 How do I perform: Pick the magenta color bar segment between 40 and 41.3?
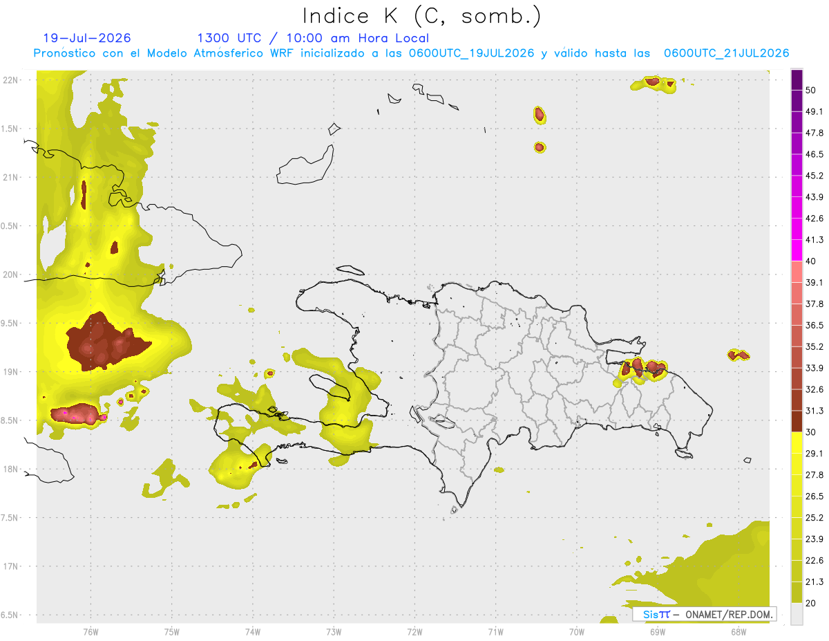coord(797,250)
